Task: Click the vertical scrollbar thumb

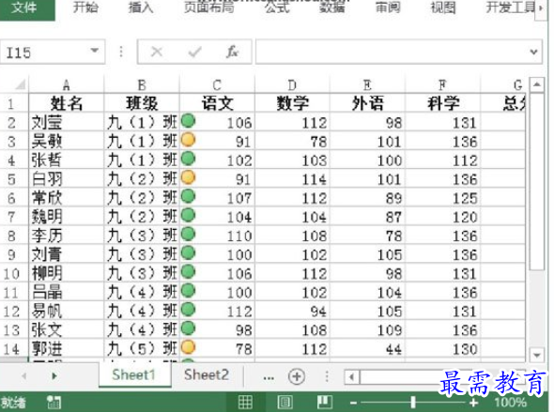Action: tap(537, 182)
